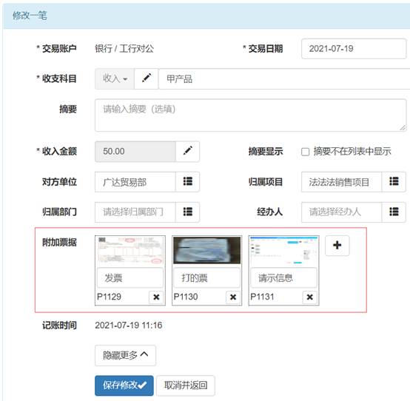Remove attachment P1131

point(309,297)
